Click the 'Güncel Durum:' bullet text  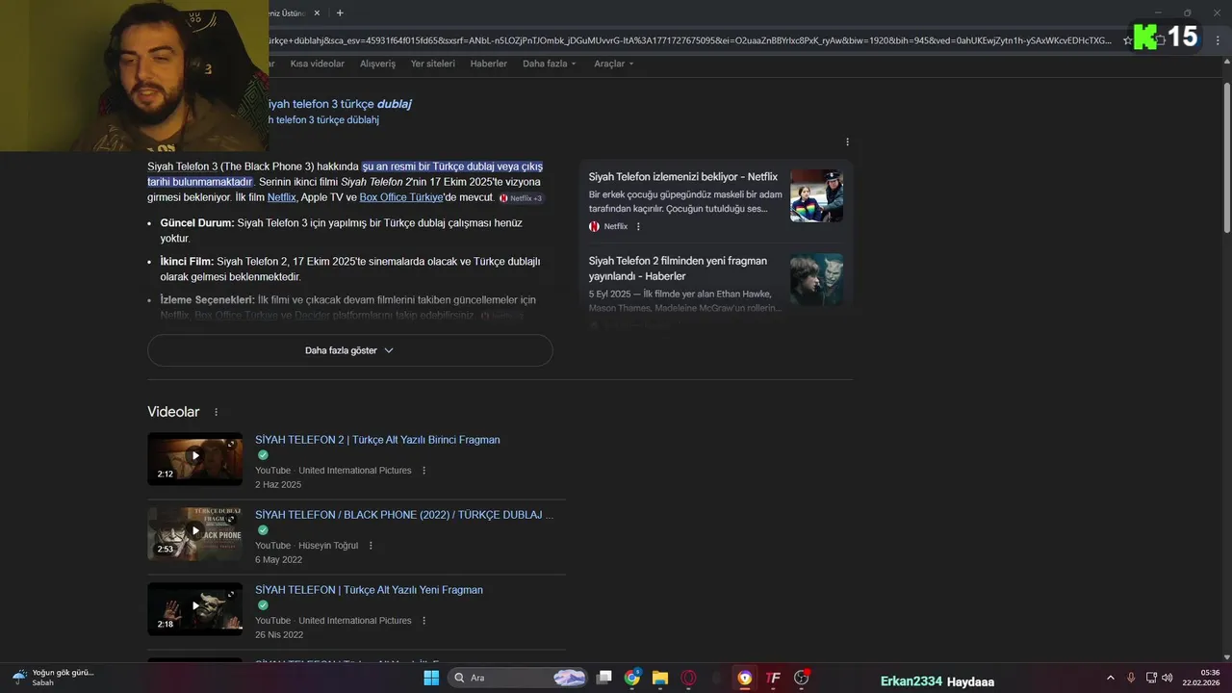pos(197,223)
